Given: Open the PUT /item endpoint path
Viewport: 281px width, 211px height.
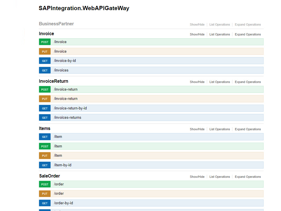Looking at the screenshot, I should click(x=58, y=156).
